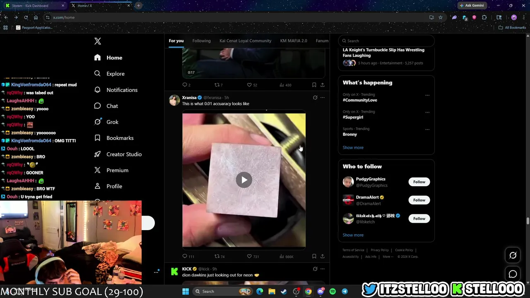Bookmark the Xranisa post
The image size is (530, 298).
tap(314, 256)
